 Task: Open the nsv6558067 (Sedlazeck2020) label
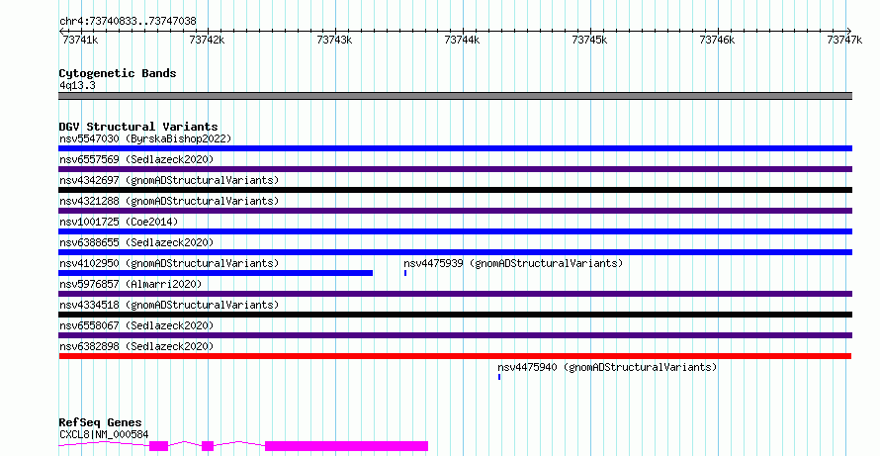click(136, 325)
